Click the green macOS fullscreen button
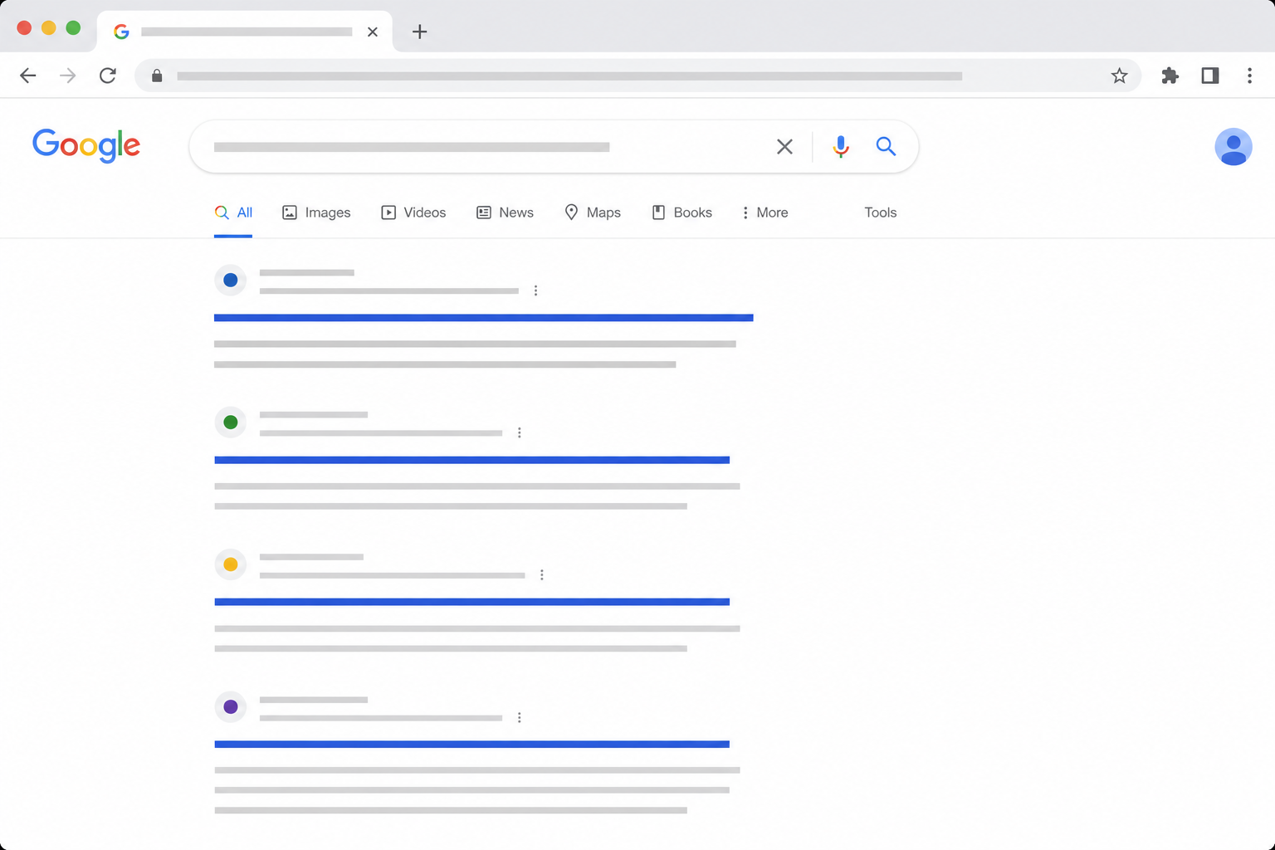 click(x=73, y=27)
